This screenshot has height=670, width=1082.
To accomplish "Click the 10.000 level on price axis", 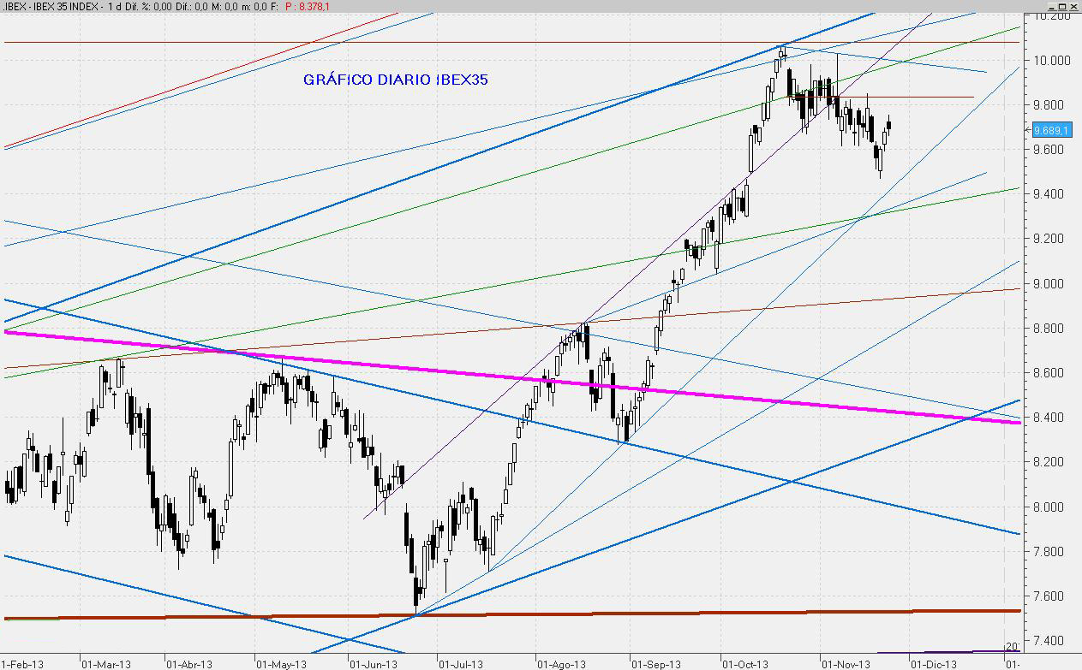I will tap(1050, 61).
